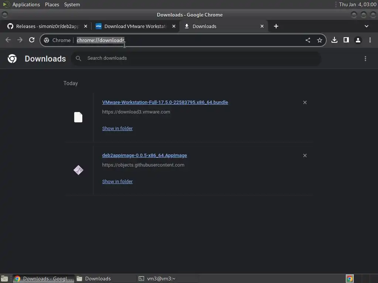Toggle the Chrome side panel
The image size is (378, 283).
(346, 40)
